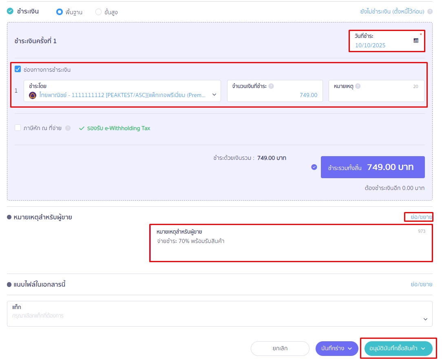Click help icon next to จำนวนเงินที่ชำระ
The height and width of the screenshot is (360, 442).
[x=271, y=86]
